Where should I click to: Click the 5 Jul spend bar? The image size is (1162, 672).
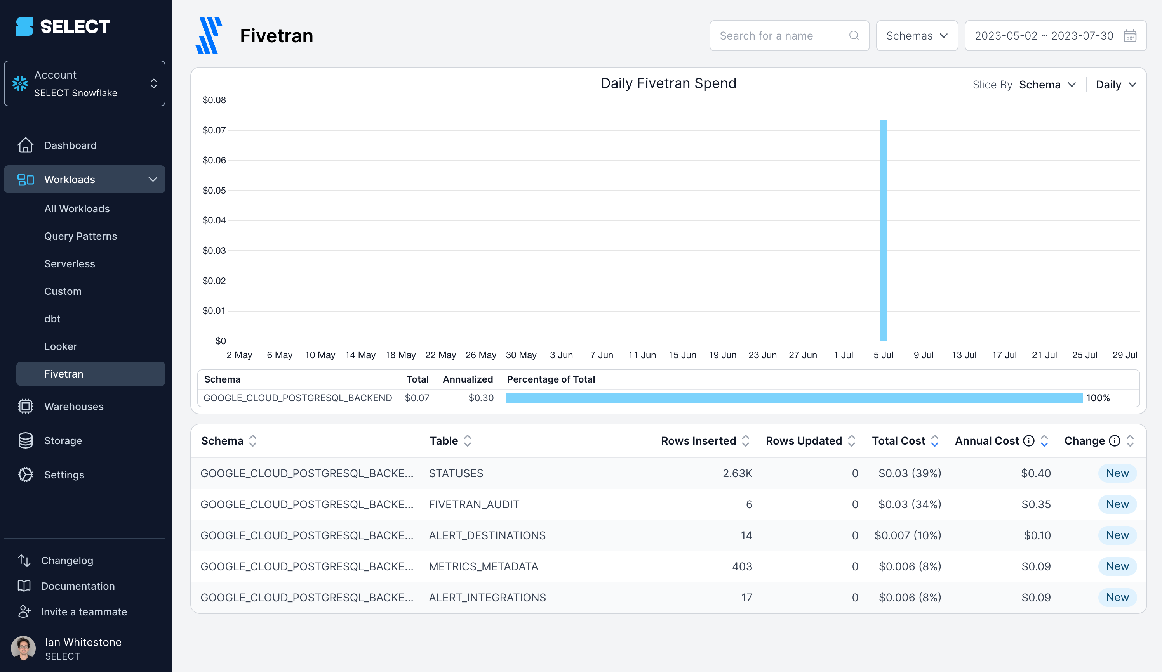[x=884, y=230]
